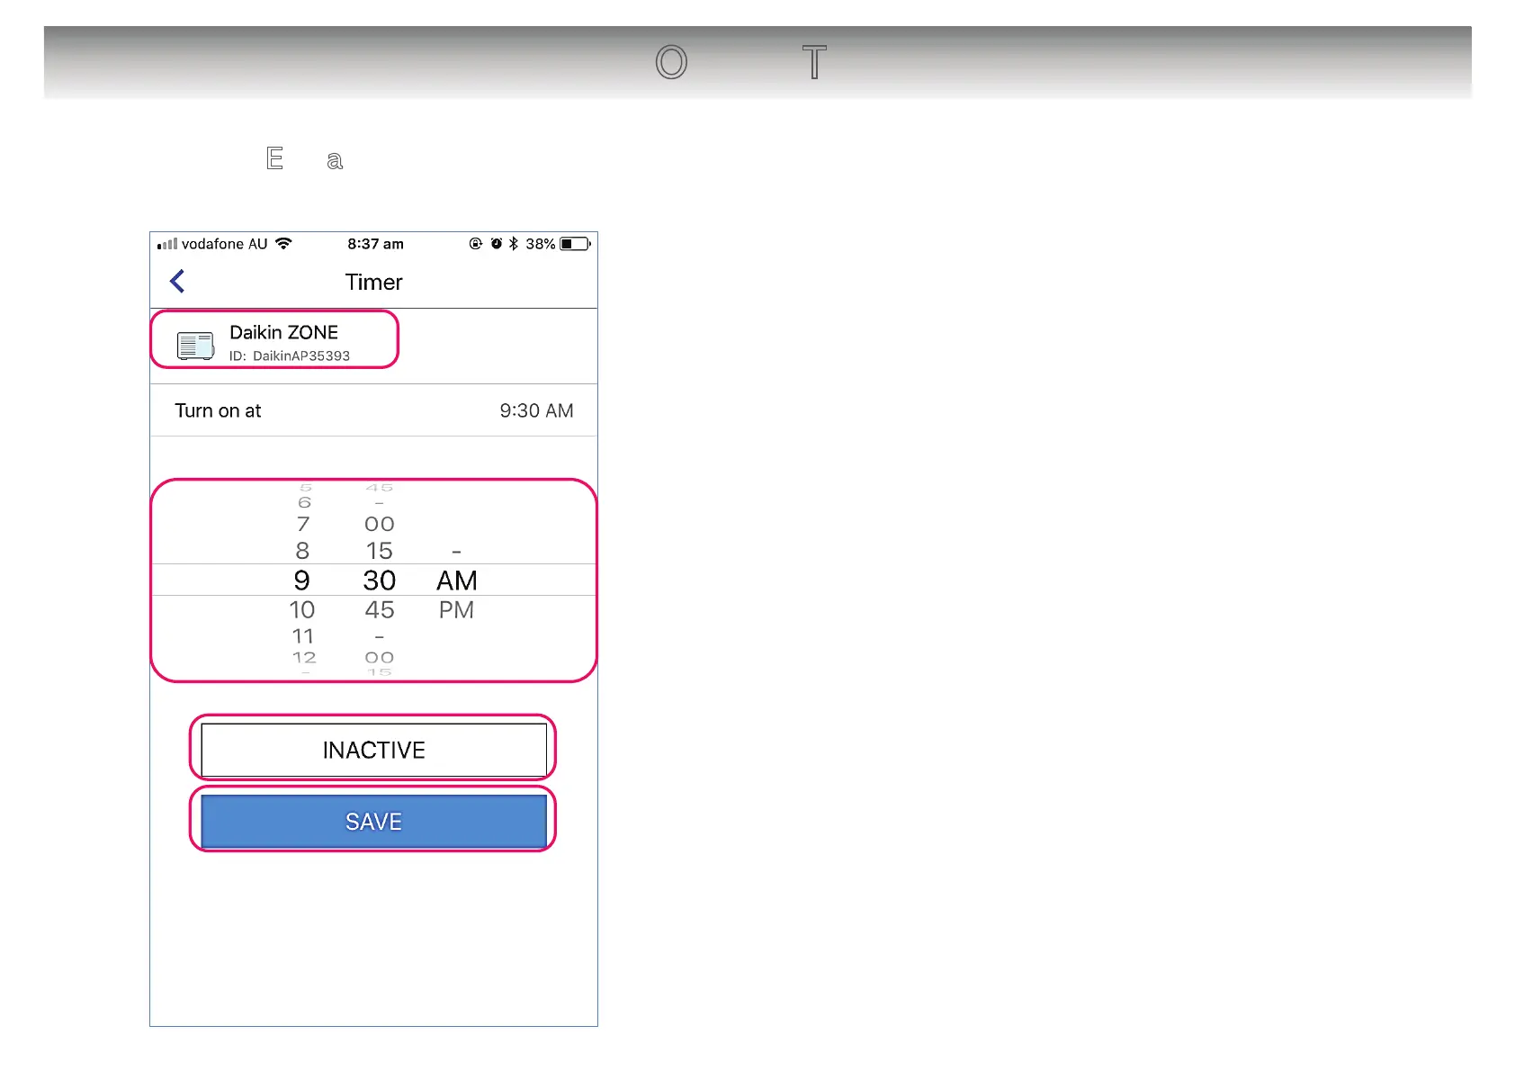Image resolution: width=1515 pixels, height=1071 pixels.
Task: Tap the battery icon in status bar
Action: coord(576,244)
